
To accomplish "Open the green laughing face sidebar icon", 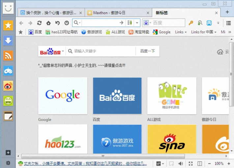I will coord(8,101).
